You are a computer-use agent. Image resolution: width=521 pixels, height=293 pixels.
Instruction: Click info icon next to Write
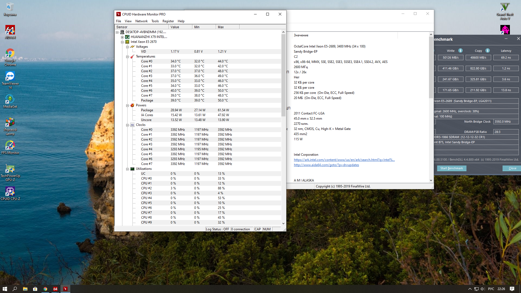pos(460,50)
